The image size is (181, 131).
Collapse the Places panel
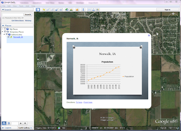3,26
